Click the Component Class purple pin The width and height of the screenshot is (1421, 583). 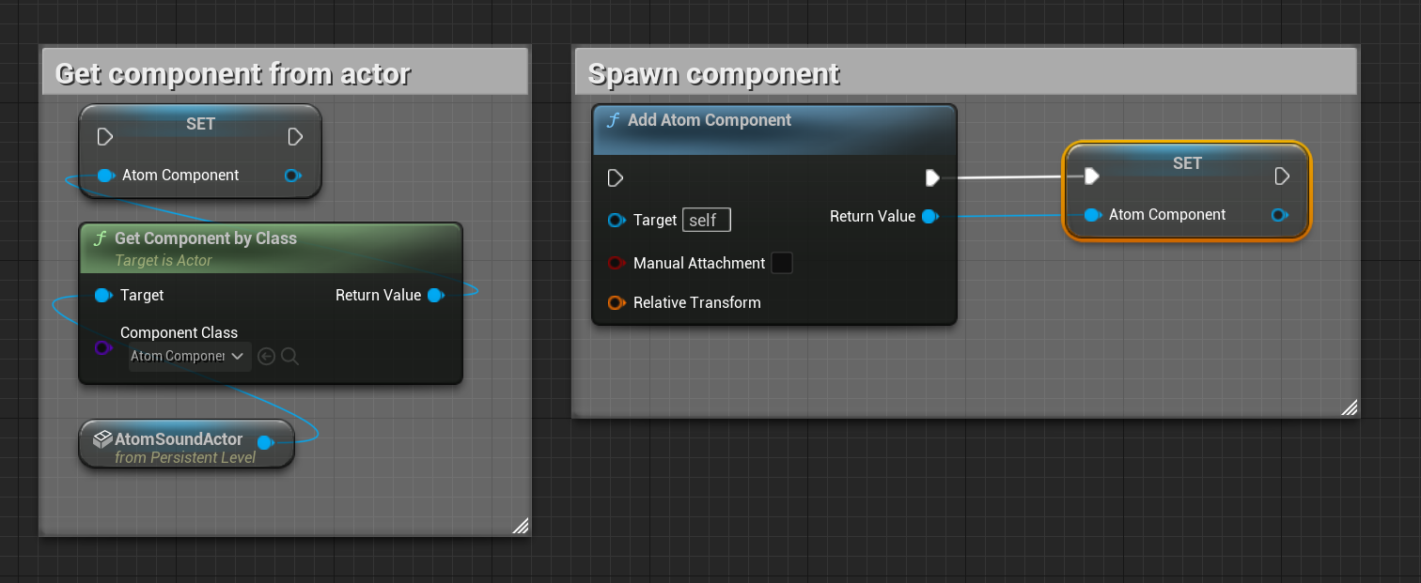coord(103,348)
